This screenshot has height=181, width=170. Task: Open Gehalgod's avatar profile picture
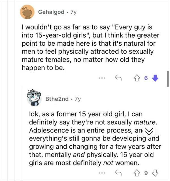[27, 12]
